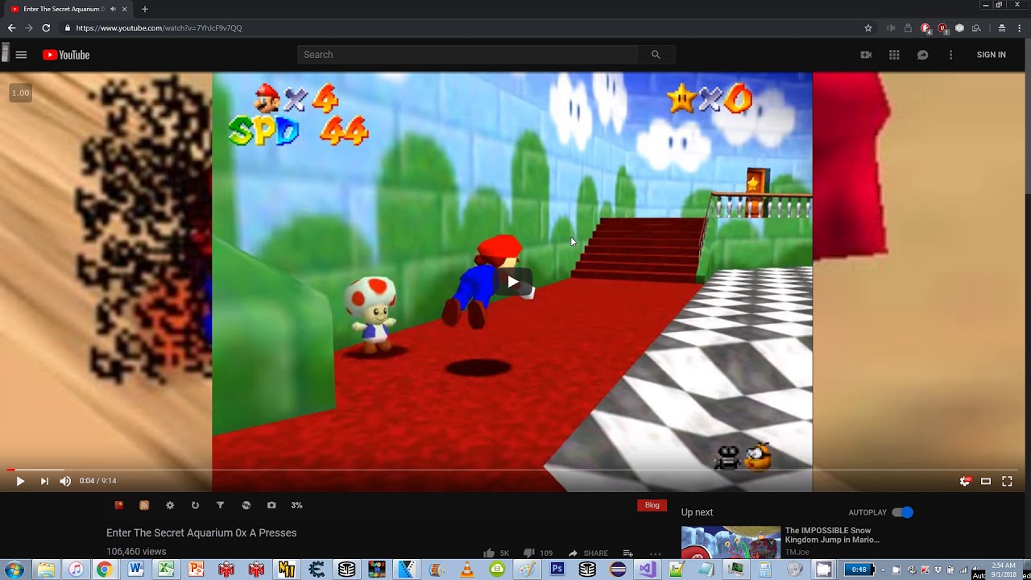This screenshot has height=580, width=1031.
Task: Skip to the next video
Action: click(x=44, y=481)
